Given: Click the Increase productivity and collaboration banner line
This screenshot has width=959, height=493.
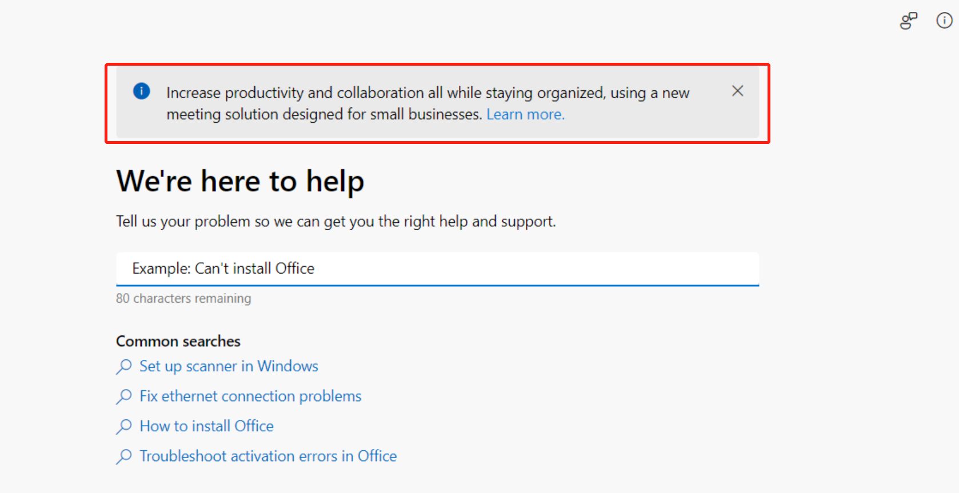Looking at the screenshot, I should [x=427, y=93].
